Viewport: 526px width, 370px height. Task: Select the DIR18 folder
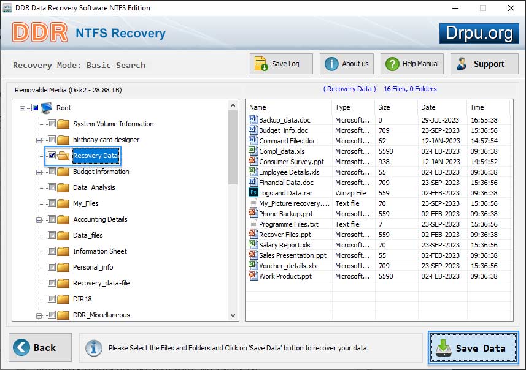point(82,299)
